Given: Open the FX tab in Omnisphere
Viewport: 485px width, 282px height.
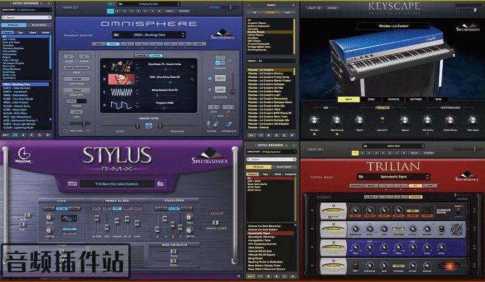Looking at the screenshot, I should point(185,44).
